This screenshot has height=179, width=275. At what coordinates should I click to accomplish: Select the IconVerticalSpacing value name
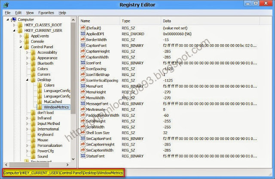point(102,80)
